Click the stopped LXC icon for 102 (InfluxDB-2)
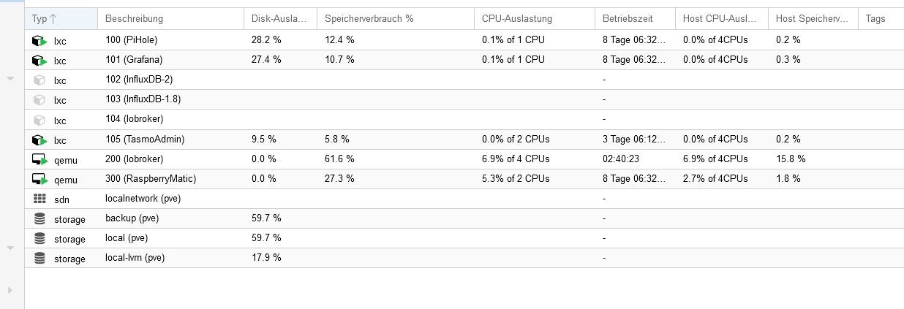904x309 pixels. (x=39, y=80)
